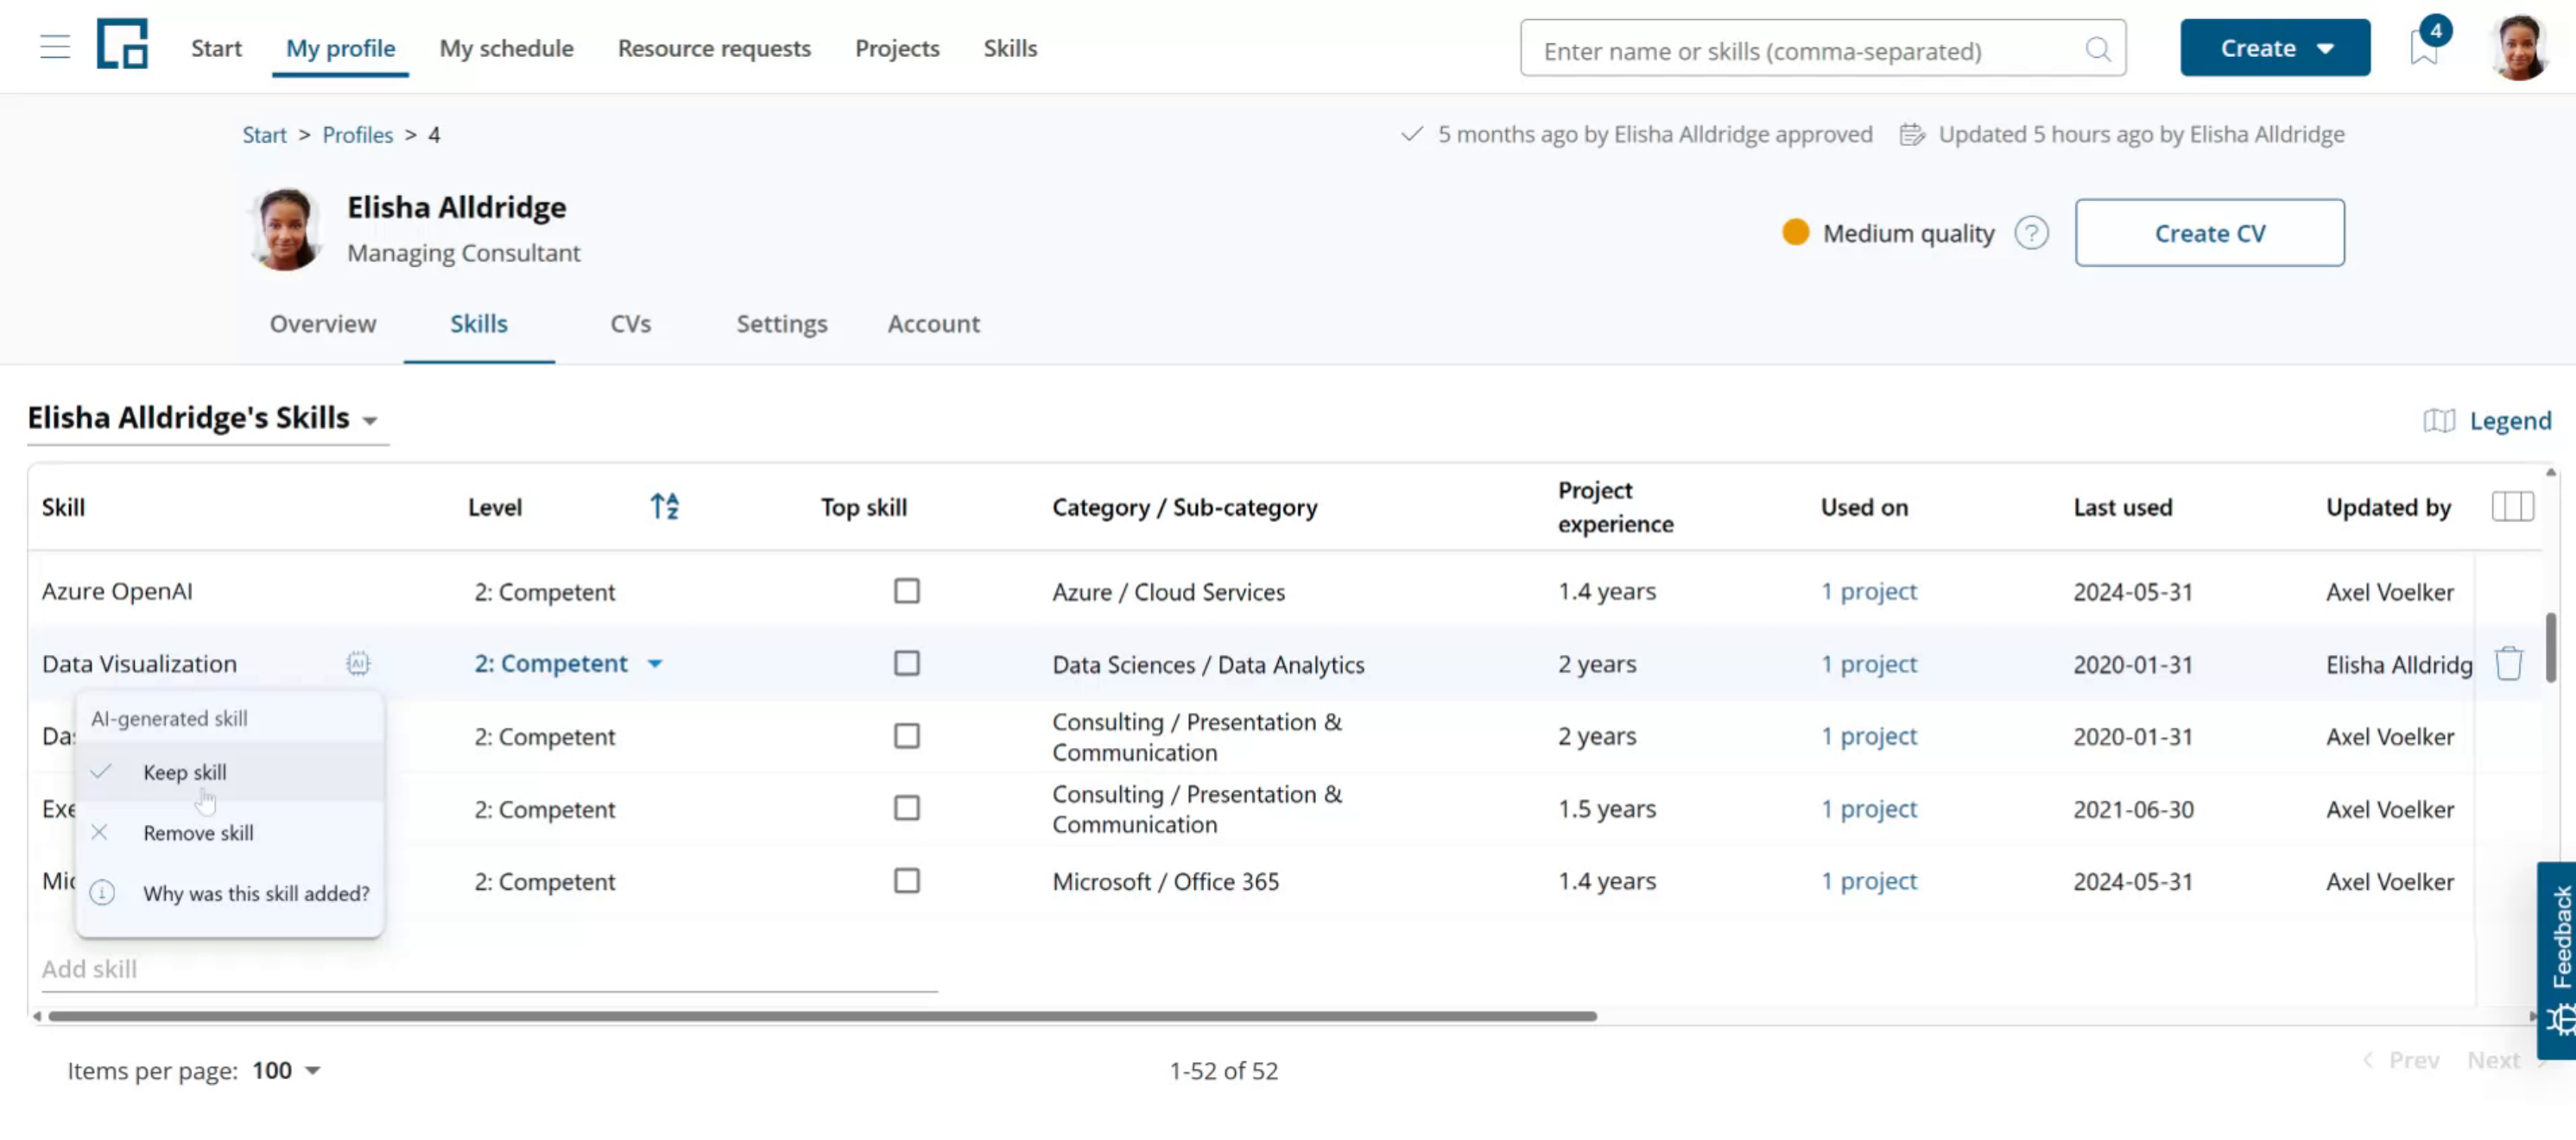Click the Legend book icon

click(x=2438, y=420)
